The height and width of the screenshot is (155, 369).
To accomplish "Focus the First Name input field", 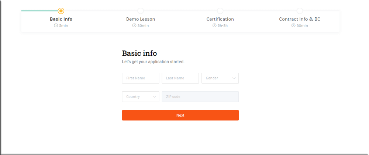I will click(141, 78).
